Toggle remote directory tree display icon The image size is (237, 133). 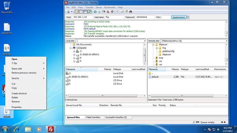85,12
